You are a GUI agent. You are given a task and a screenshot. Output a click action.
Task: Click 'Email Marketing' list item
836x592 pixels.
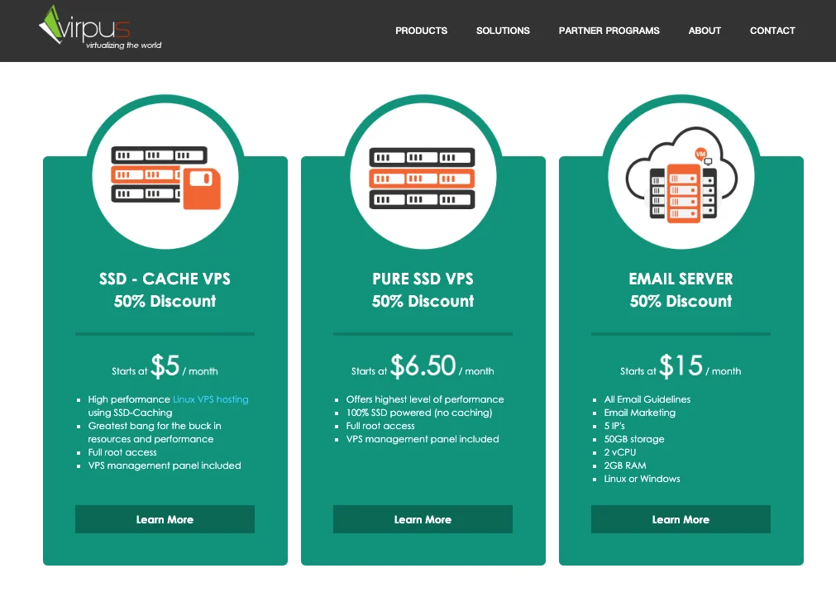coord(640,413)
